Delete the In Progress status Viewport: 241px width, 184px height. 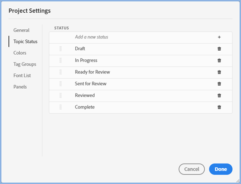(x=219, y=60)
